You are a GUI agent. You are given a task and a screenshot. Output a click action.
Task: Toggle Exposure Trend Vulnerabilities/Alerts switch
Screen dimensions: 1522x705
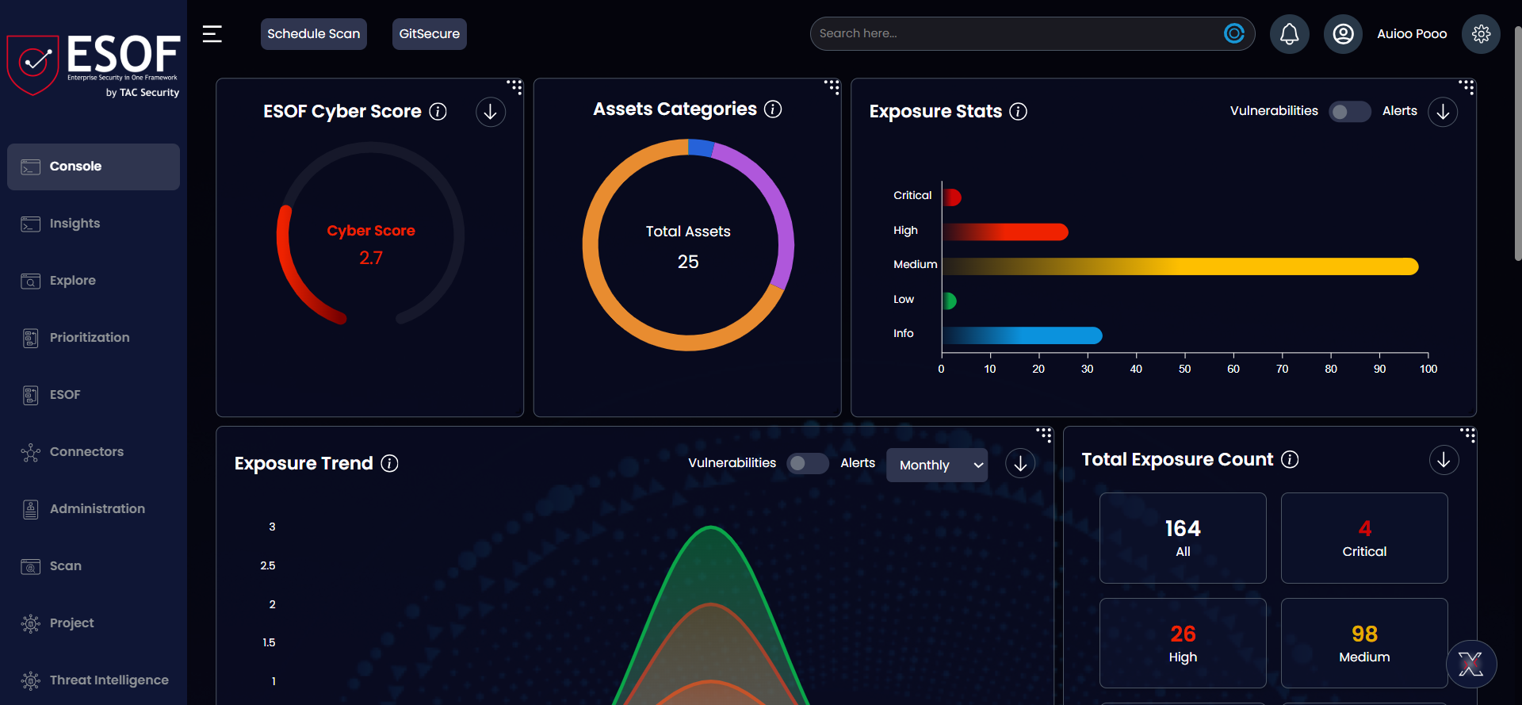[807, 463]
